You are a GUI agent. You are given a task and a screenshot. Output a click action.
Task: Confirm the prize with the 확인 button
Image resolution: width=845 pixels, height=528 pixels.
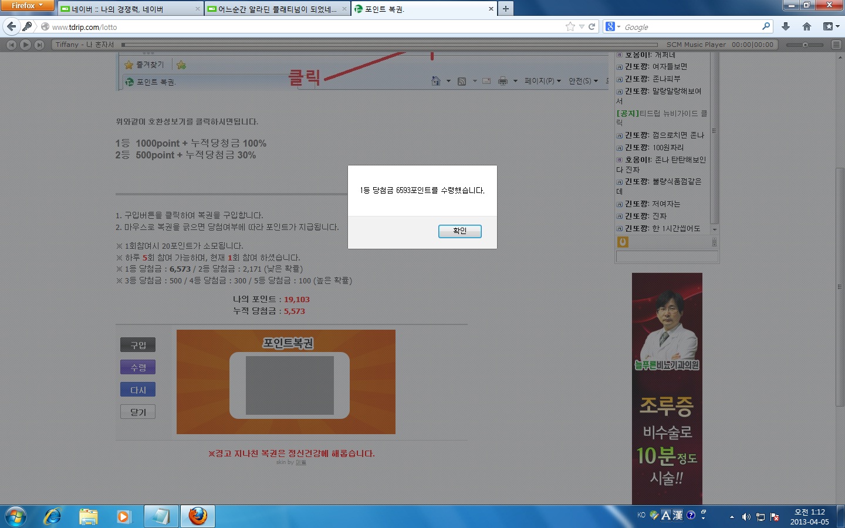coord(459,231)
